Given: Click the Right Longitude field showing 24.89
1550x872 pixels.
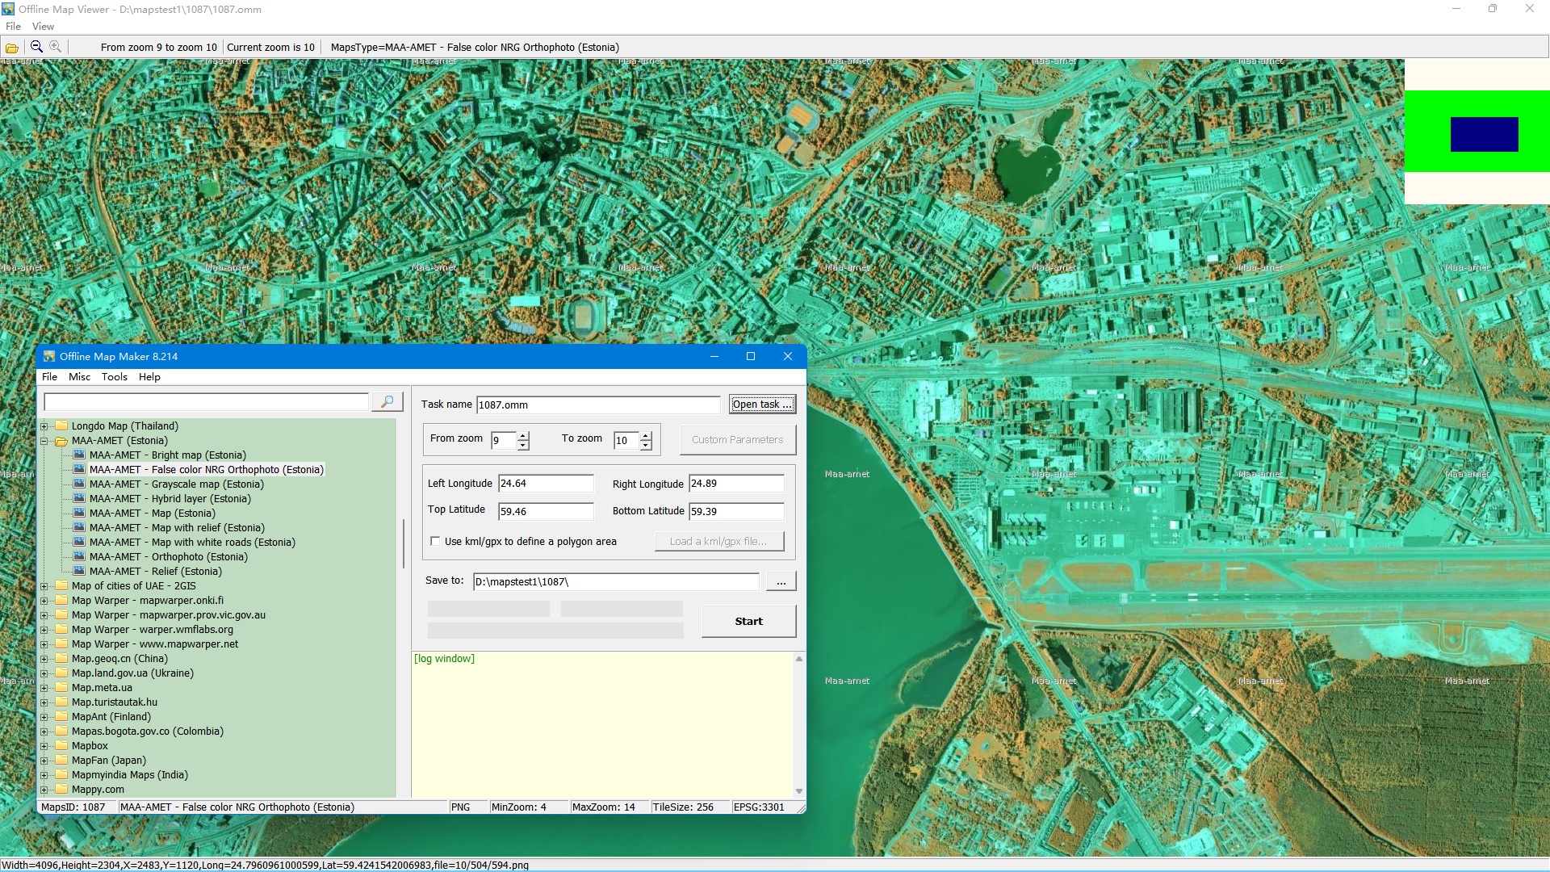Looking at the screenshot, I should click(x=736, y=484).
